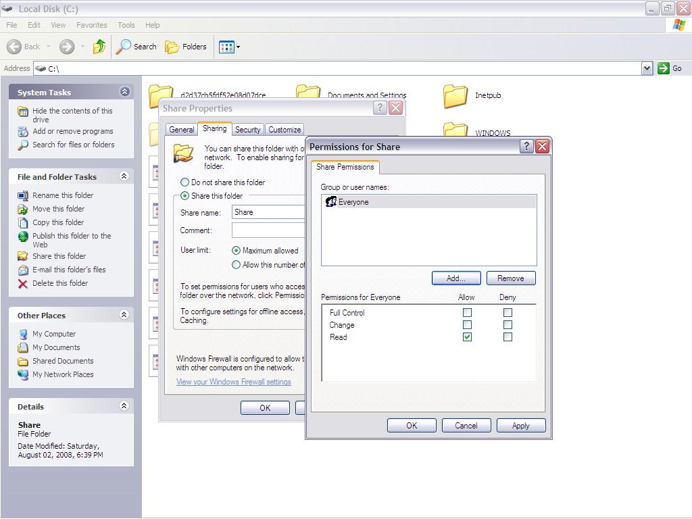The image size is (692, 519).
Task: Open Forward button history dropdown arrow
Action: [x=83, y=47]
